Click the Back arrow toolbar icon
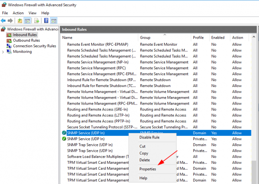Screen dimensions: 259x184 pos(4,21)
